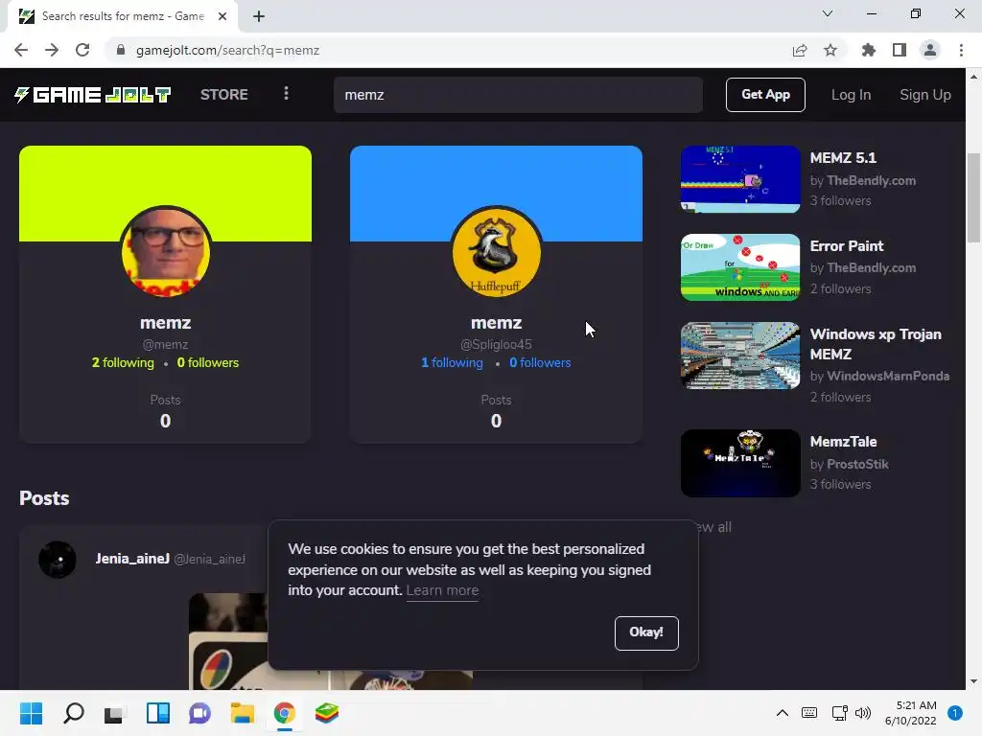Open the MEMZ 5.1 game thumbnail

click(740, 179)
